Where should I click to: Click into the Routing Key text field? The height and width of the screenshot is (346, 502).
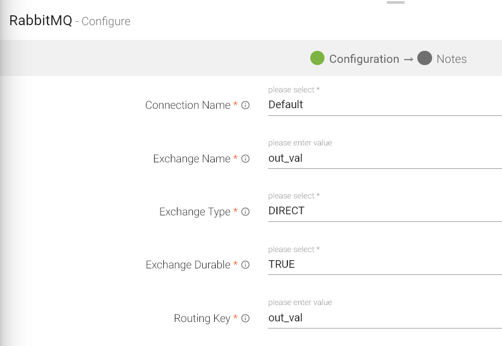click(x=385, y=318)
